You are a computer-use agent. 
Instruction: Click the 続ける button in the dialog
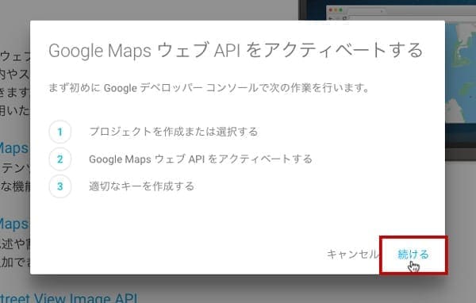[413, 255]
